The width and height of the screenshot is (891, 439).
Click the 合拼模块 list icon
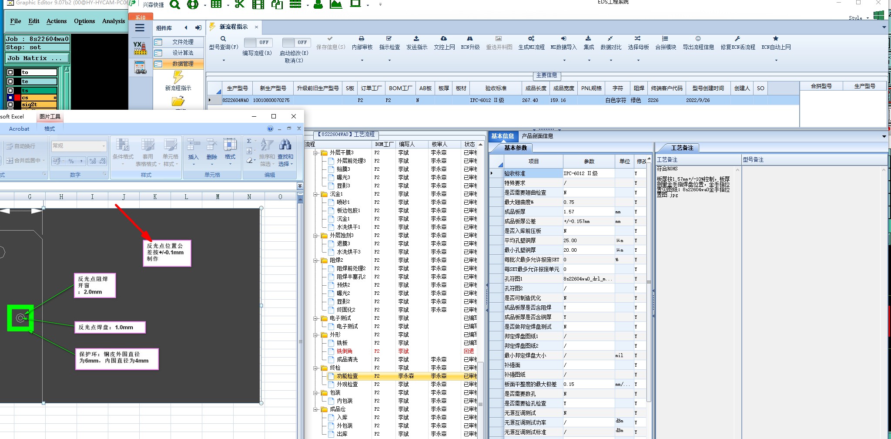click(x=665, y=39)
